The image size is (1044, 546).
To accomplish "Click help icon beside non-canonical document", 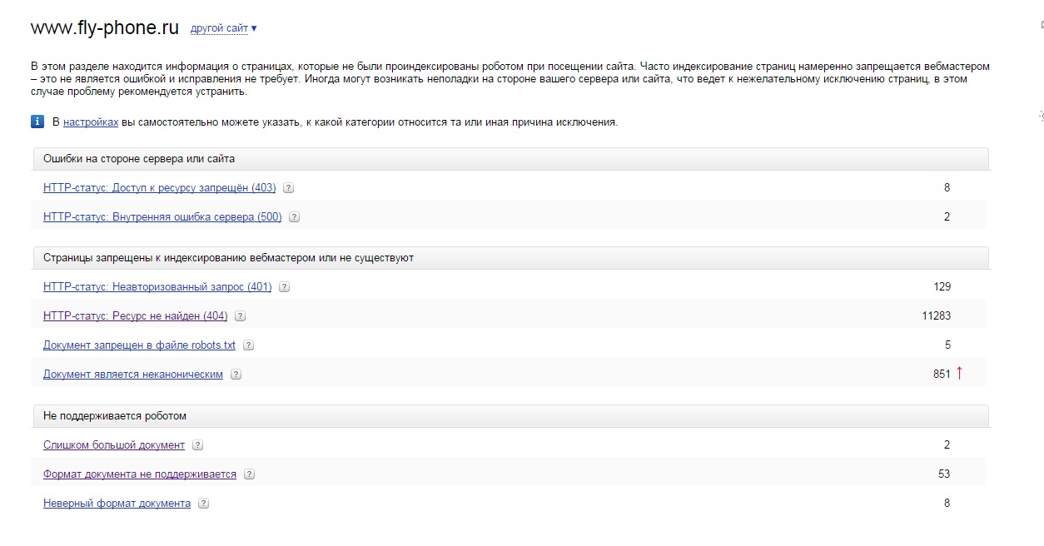I will click(236, 375).
